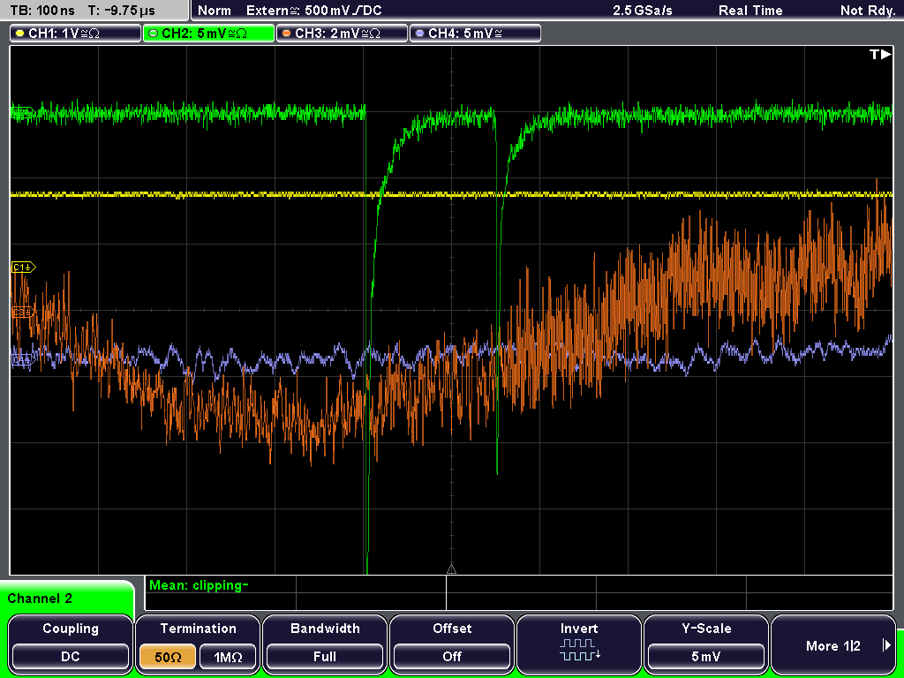Viewport: 904px width, 678px height.
Task: Click the orange CH3 indicator dot
Action: coord(287,34)
